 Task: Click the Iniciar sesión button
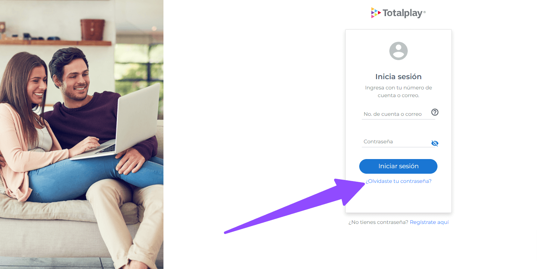pos(398,166)
